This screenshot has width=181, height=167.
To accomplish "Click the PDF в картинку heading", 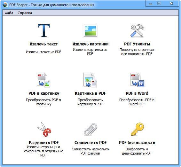I will point(44,93).
